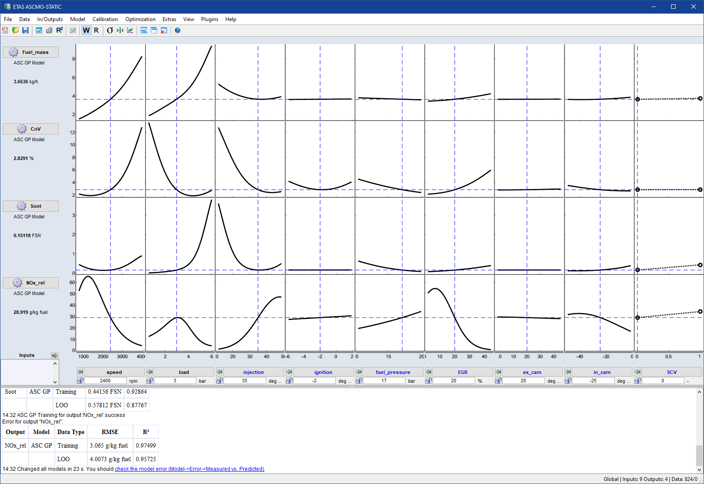704x484 pixels.
Task: Expand the Inputs panel arrow
Action: click(54, 355)
